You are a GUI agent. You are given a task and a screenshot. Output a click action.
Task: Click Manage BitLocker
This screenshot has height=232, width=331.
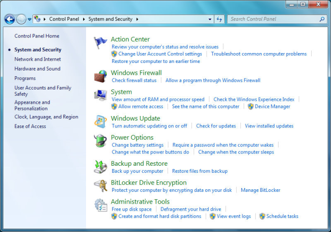(x=261, y=190)
